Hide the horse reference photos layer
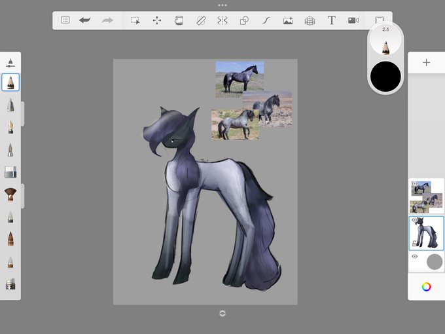The height and width of the screenshot is (334, 445). (415, 184)
